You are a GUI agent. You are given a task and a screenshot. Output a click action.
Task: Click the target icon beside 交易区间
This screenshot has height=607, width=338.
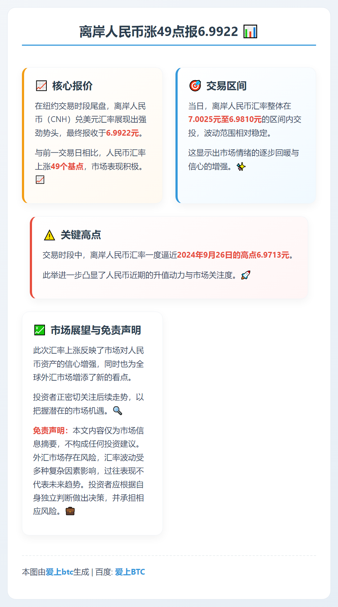click(x=195, y=86)
